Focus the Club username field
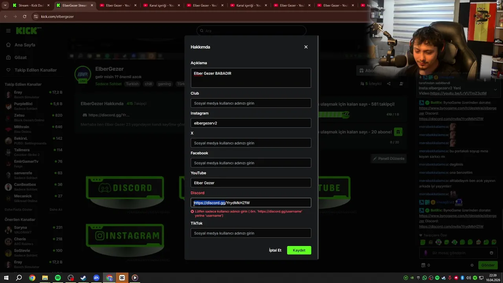The width and height of the screenshot is (503, 283). click(x=251, y=103)
